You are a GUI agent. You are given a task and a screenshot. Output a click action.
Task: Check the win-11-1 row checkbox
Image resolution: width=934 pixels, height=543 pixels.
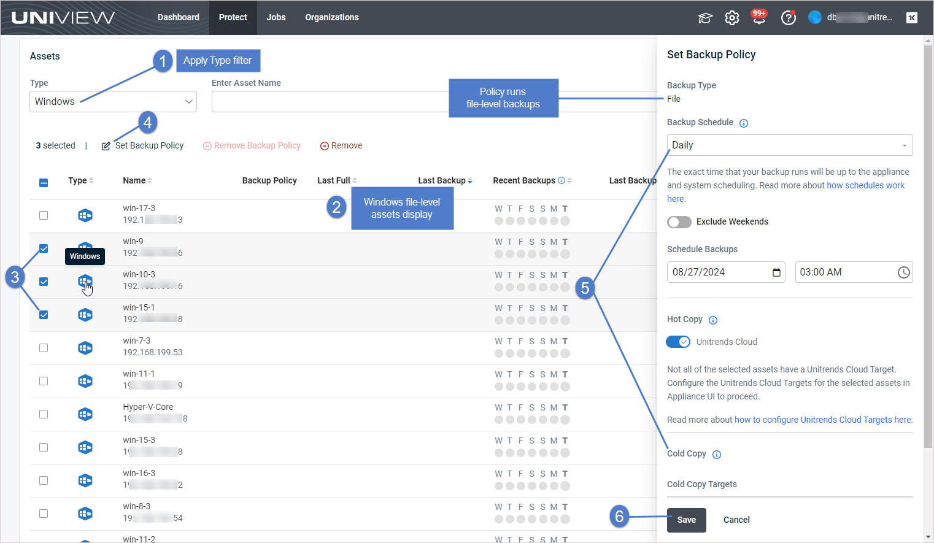tap(44, 381)
